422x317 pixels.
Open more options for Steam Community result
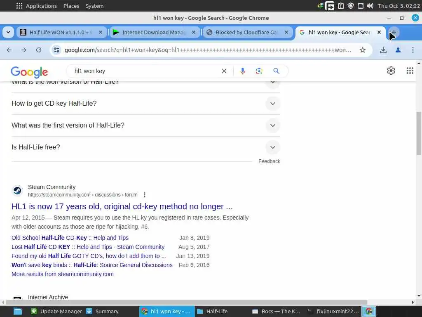pyautogui.click(x=145, y=195)
